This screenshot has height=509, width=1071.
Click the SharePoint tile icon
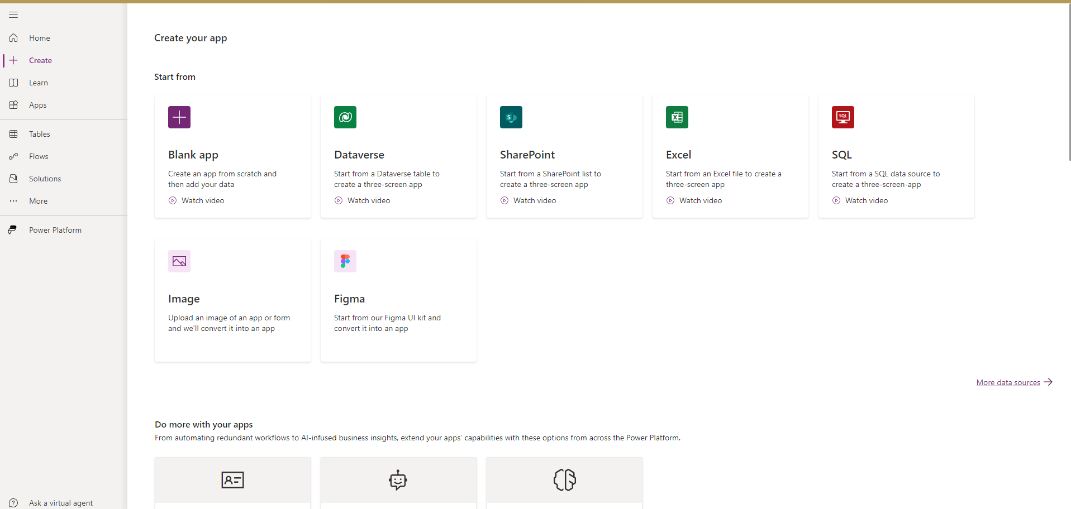[511, 117]
